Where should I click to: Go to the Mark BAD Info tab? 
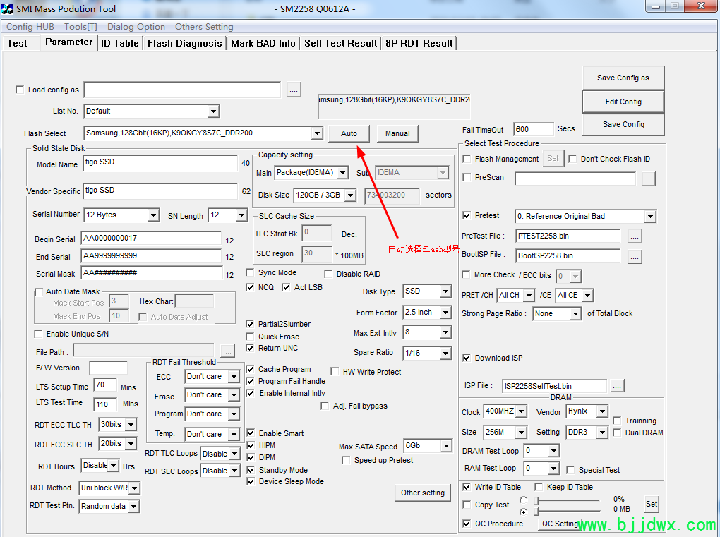point(263,43)
